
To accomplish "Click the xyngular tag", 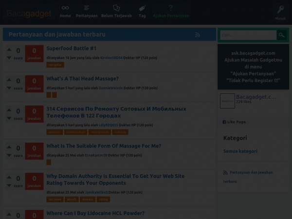I will click(x=55, y=65).
